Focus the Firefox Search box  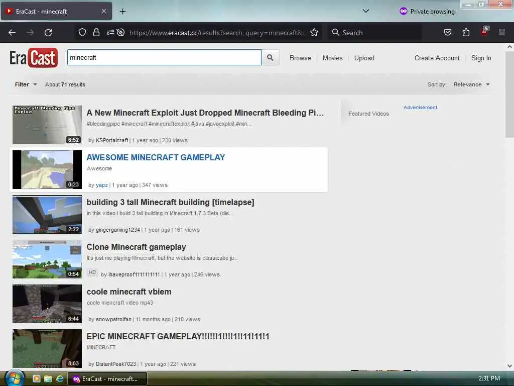coord(374,33)
